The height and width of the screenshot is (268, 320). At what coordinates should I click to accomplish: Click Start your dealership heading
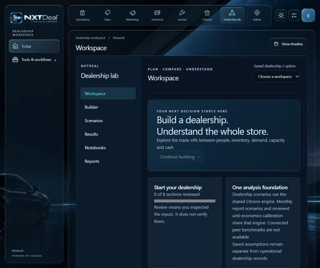click(x=178, y=187)
